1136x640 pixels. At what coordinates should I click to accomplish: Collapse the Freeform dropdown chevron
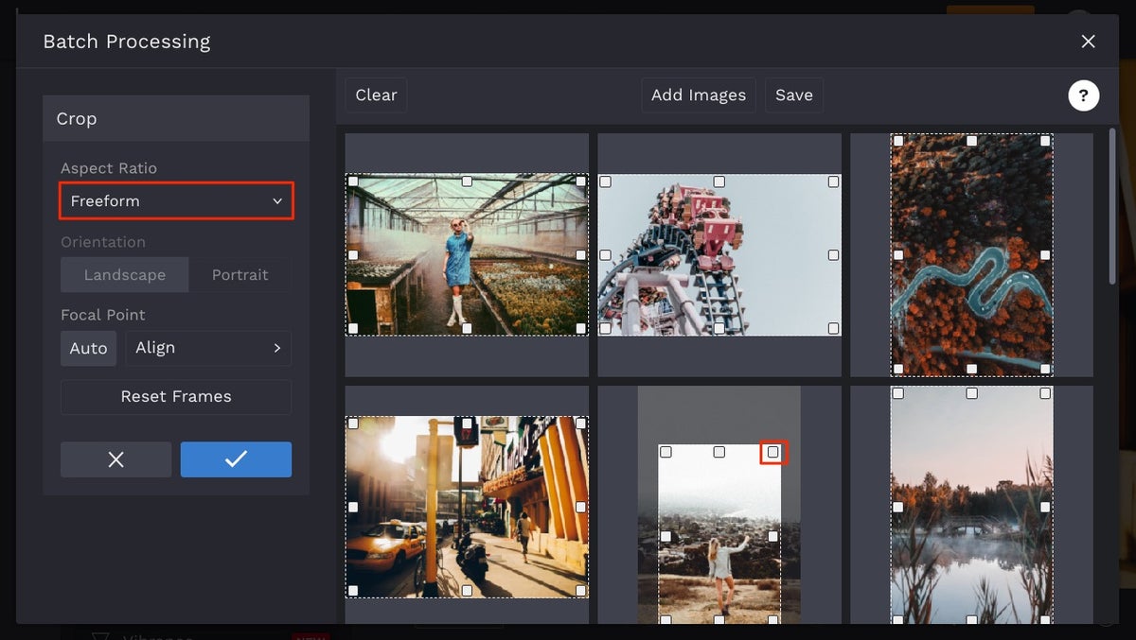(277, 200)
